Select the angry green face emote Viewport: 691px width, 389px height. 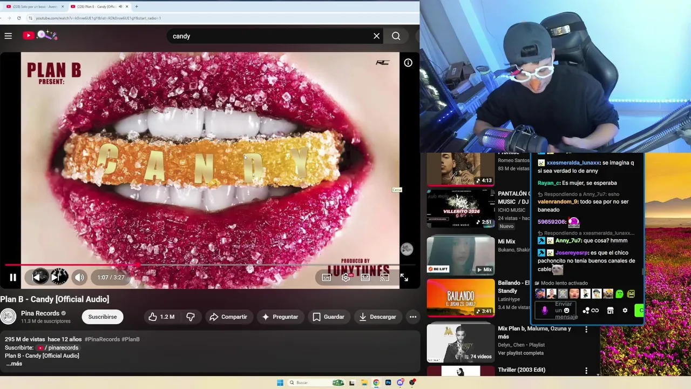[631, 294]
